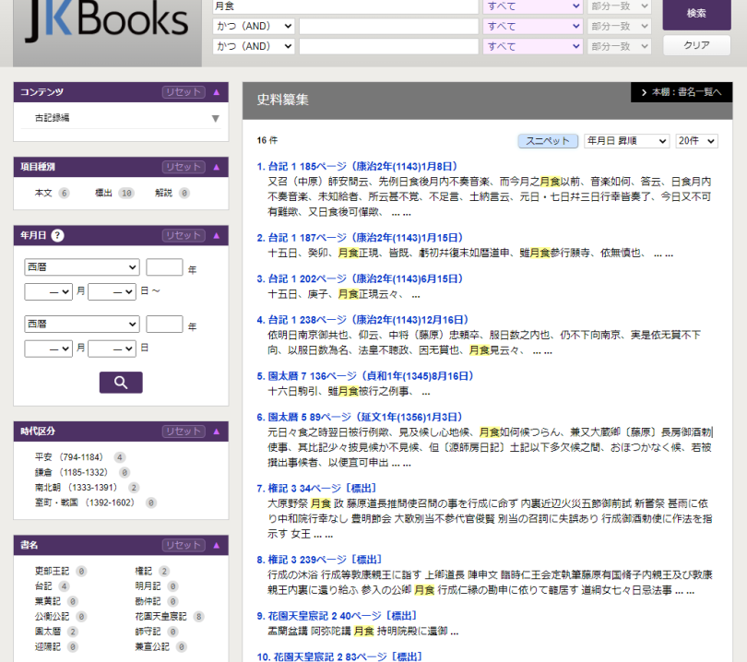Reset the コンテンツ filter
Viewport: 747px width, 662px height.
[184, 92]
